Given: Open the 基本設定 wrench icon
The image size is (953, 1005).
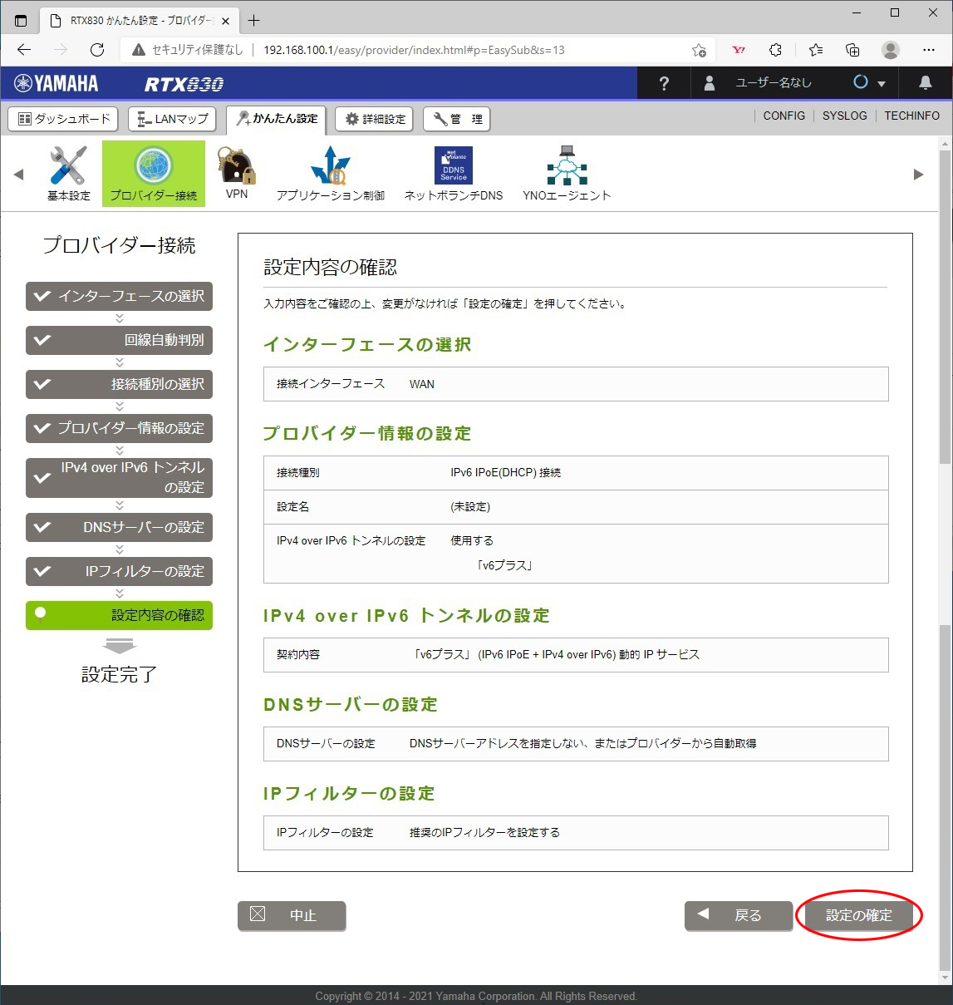Looking at the screenshot, I should (68, 166).
